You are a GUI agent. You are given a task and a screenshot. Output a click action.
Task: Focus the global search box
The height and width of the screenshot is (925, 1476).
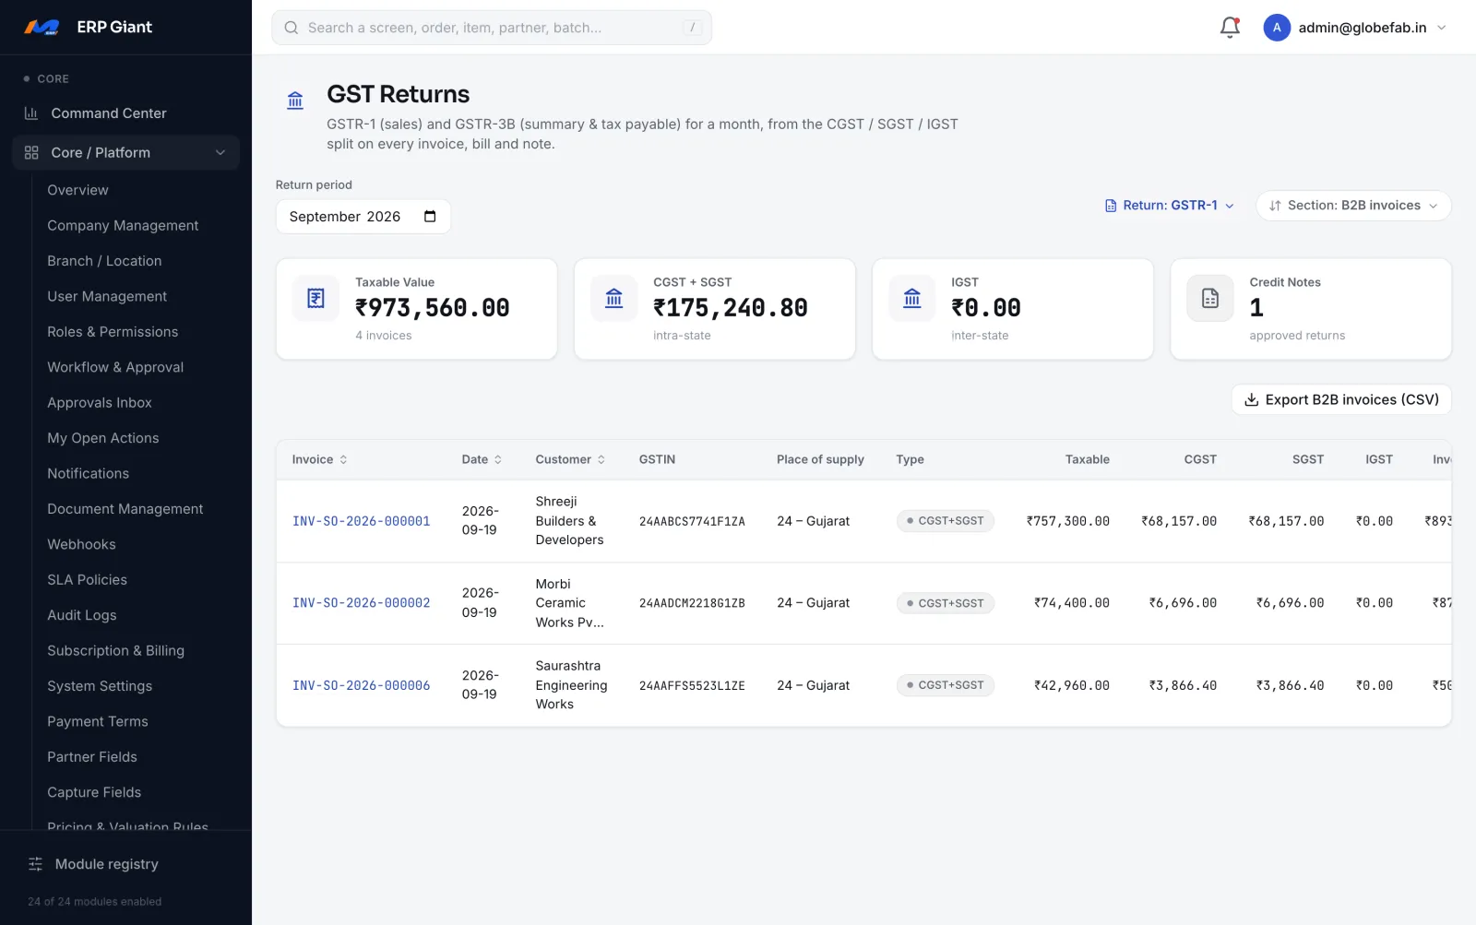pos(492,28)
